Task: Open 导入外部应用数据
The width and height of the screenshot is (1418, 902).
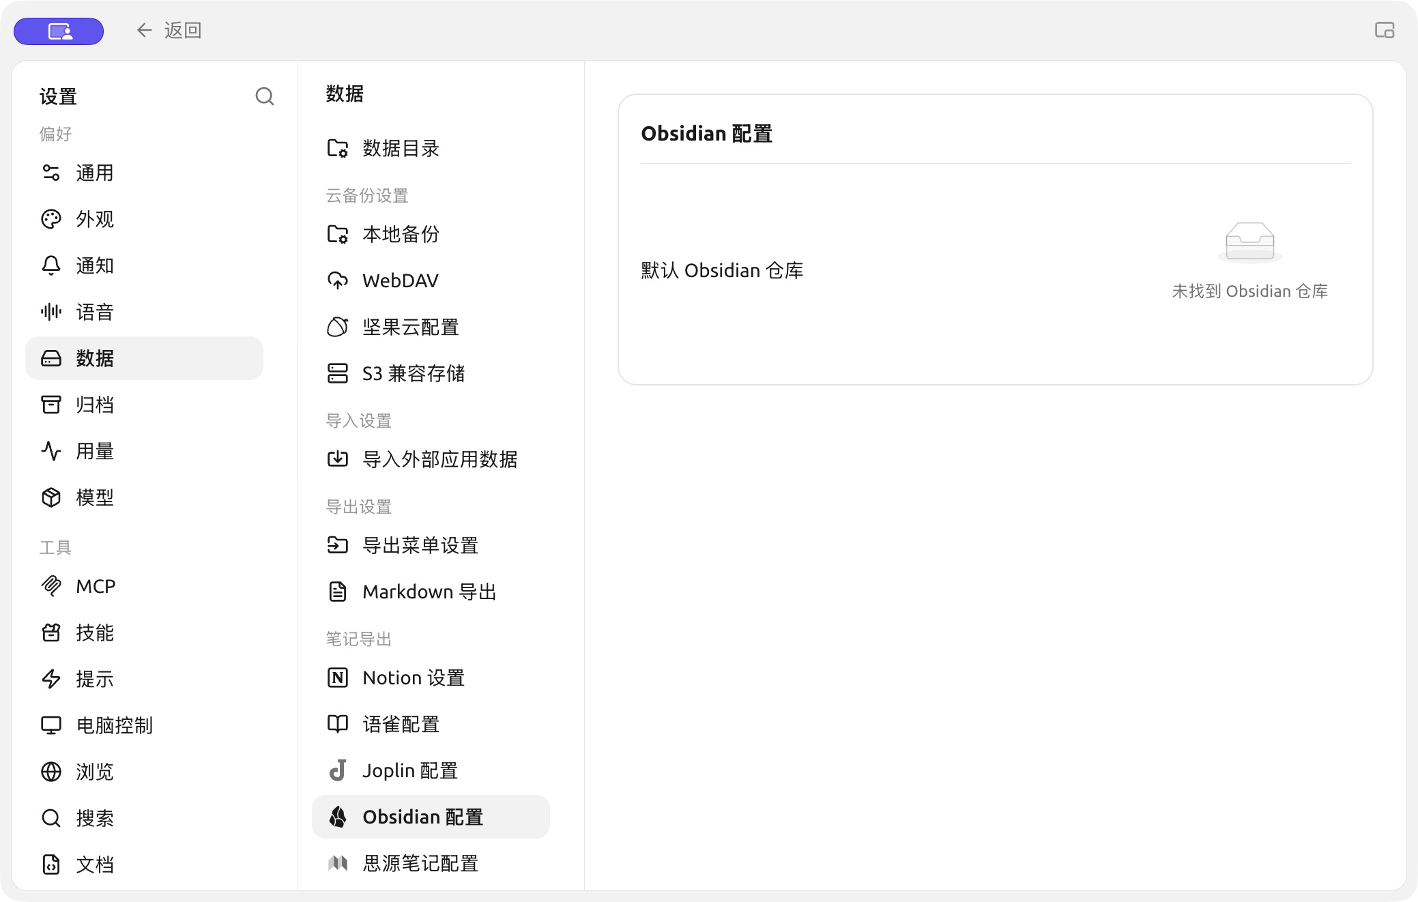Action: 431,459
